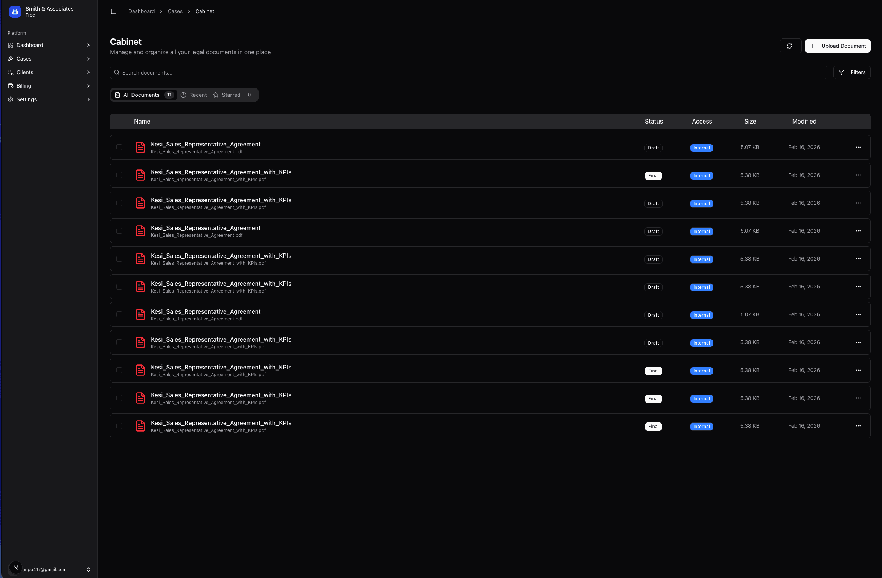Click the Name column header
The width and height of the screenshot is (882, 578).
[x=142, y=121]
